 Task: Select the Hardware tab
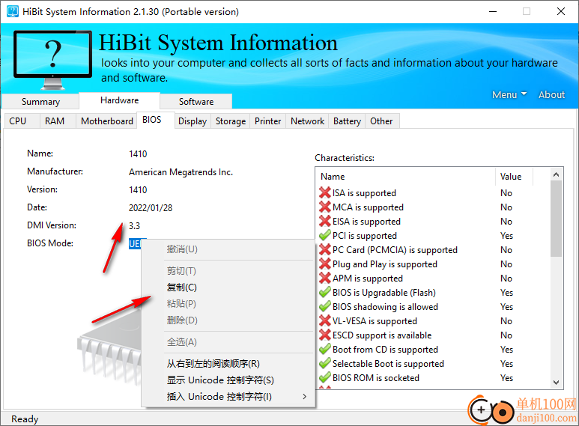point(119,100)
